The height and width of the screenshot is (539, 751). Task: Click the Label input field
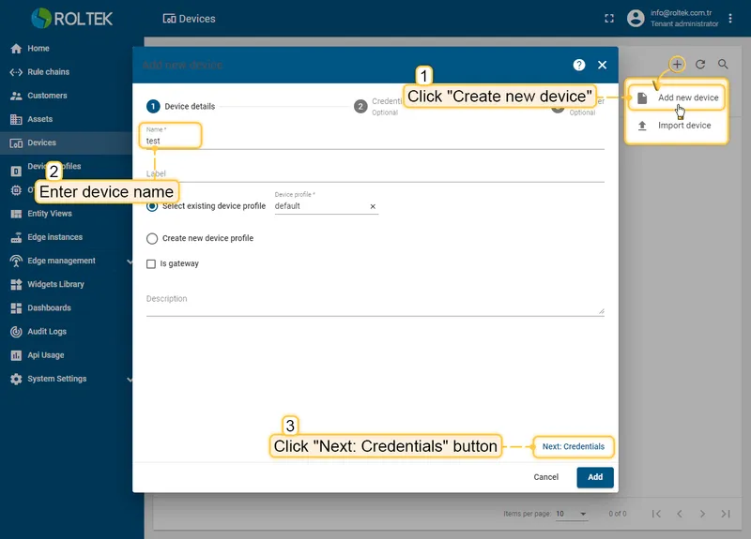coord(375,173)
